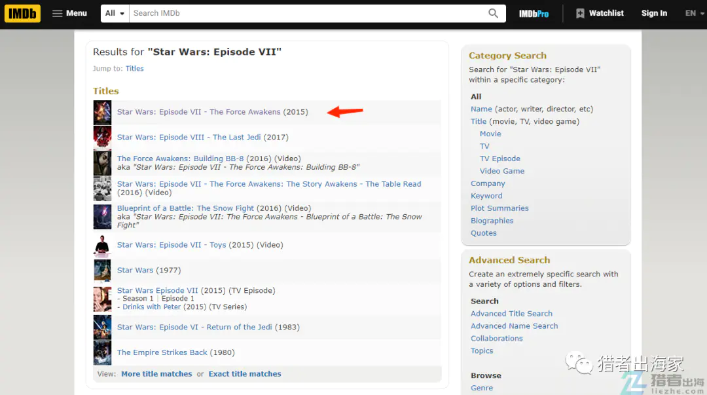Click Exact title matches link
This screenshot has height=395, width=707.
pyautogui.click(x=245, y=374)
